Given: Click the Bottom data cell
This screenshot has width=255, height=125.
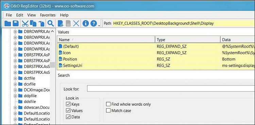Looking at the screenshot, I should (229, 59).
